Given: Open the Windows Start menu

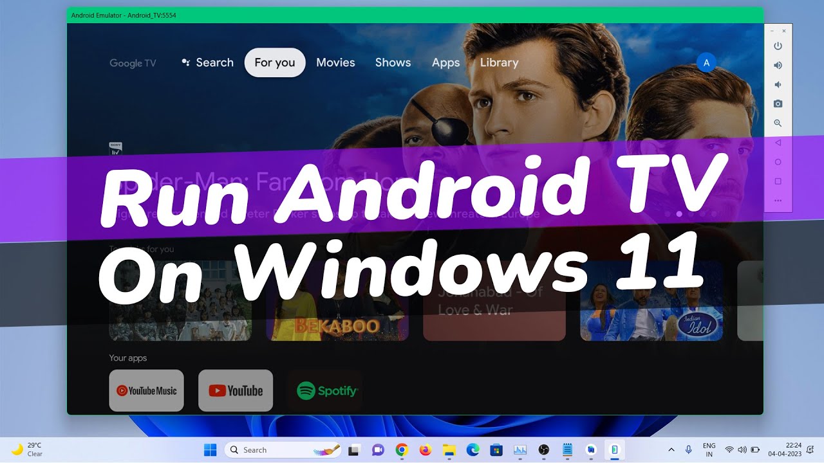Looking at the screenshot, I should [x=210, y=450].
